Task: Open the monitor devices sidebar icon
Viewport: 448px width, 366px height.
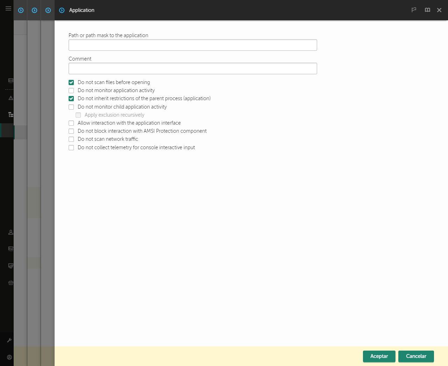Action: click(x=11, y=266)
